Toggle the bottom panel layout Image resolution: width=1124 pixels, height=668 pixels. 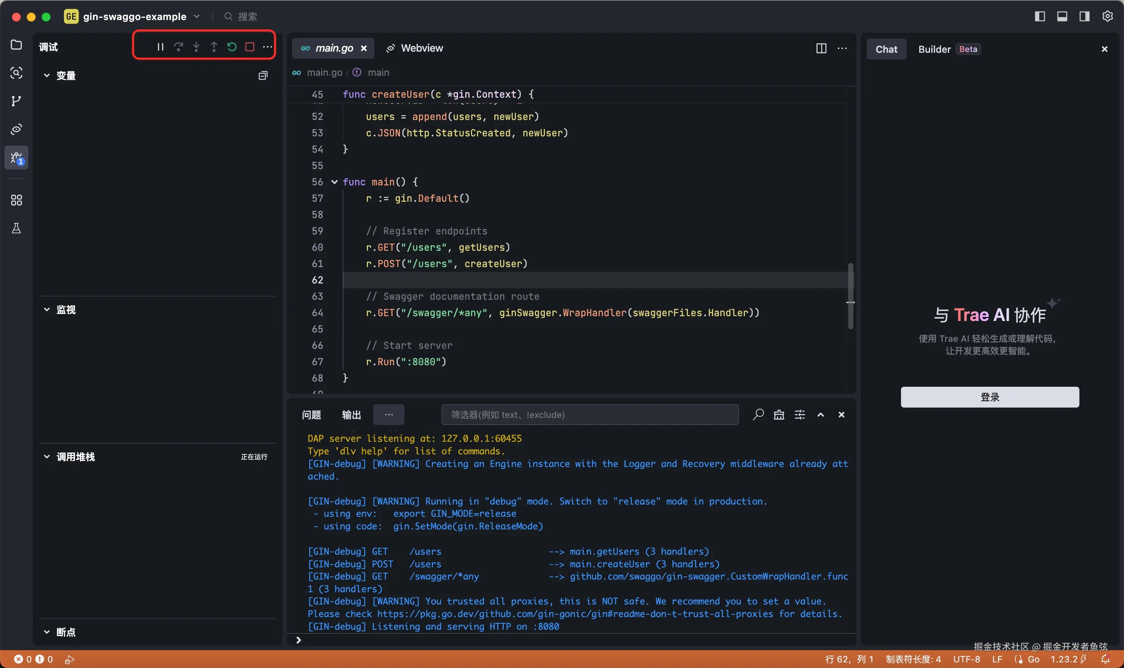tap(1062, 17)
